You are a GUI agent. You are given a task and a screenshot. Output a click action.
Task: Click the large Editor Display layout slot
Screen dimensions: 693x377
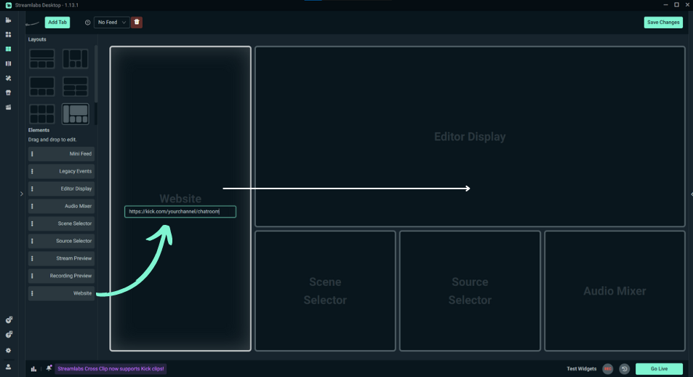pyautogui.click(x=470, y=136)
